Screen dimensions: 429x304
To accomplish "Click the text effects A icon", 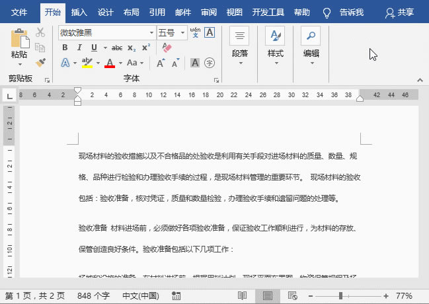I will [x=65, y=63].
